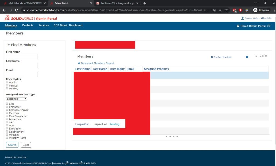
Task: Go back using the browser back arrow
Action: click(4, 10)
